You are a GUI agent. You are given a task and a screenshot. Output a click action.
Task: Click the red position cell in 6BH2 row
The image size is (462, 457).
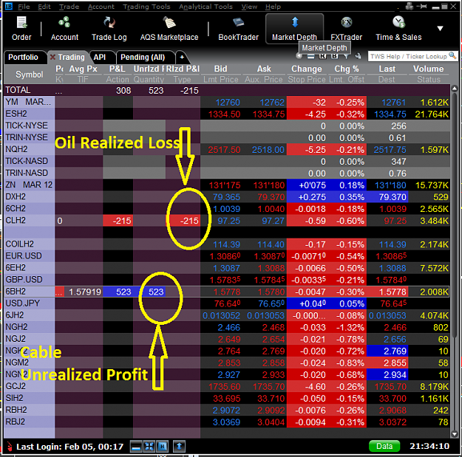coord(60,292)
